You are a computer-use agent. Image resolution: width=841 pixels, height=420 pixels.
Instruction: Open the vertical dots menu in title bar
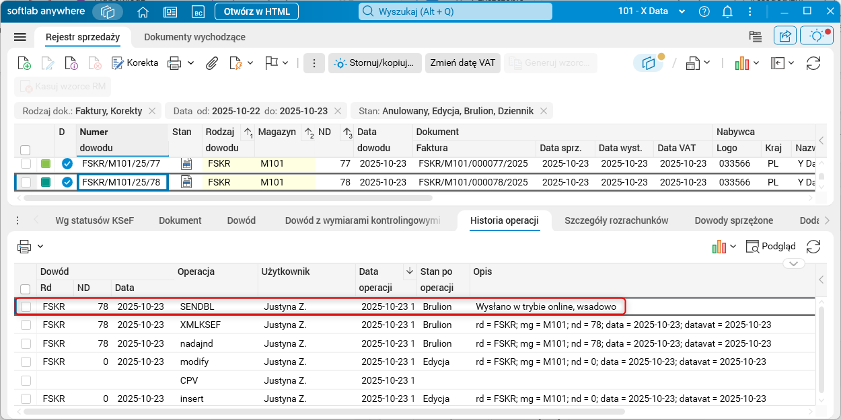coord(750,12)
